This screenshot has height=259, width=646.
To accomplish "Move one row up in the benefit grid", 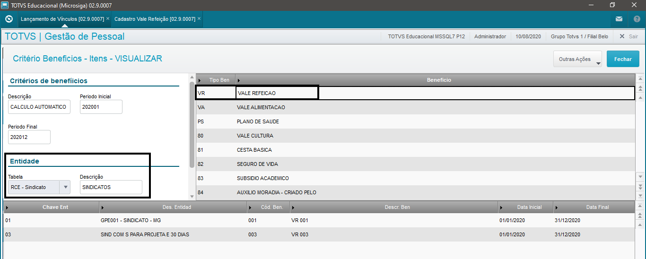I will click(640, 97).
